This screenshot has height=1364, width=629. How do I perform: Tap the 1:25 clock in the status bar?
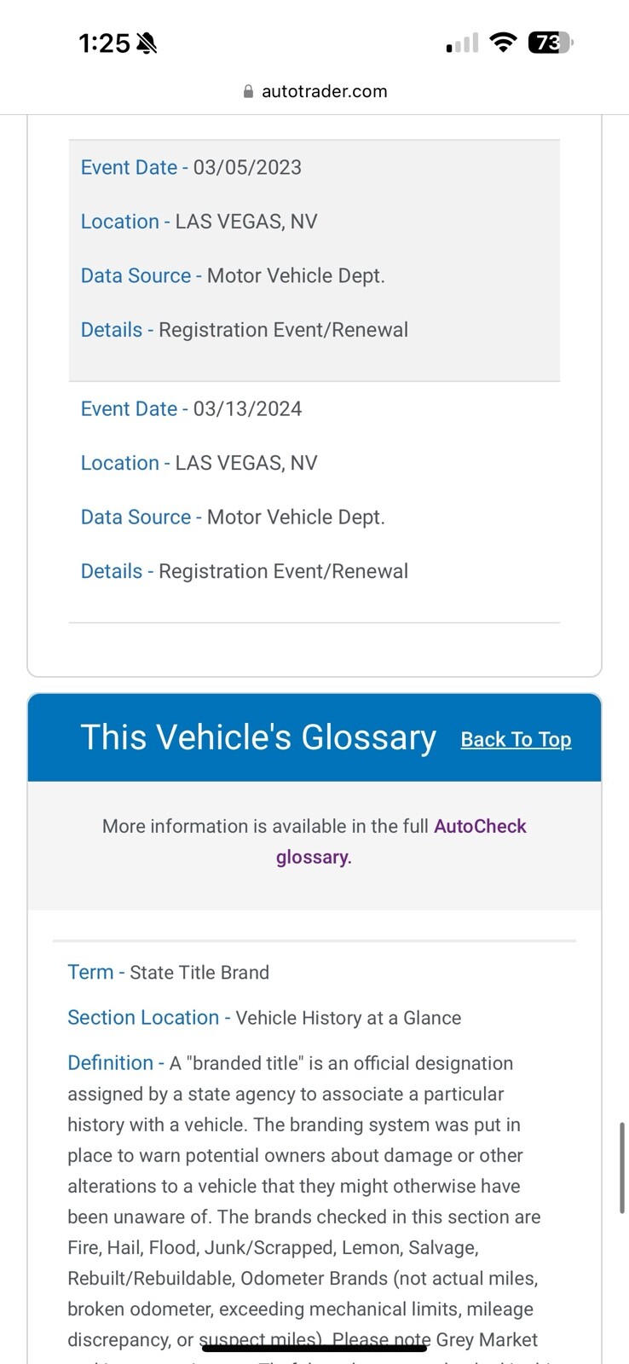pyautogui.click(x=104, y=43)
